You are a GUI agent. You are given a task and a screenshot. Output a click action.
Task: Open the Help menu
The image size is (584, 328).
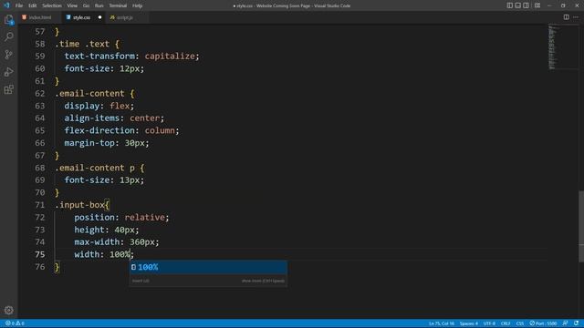point(137,5)
